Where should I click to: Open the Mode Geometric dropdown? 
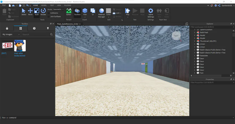(x=58, y=9)
